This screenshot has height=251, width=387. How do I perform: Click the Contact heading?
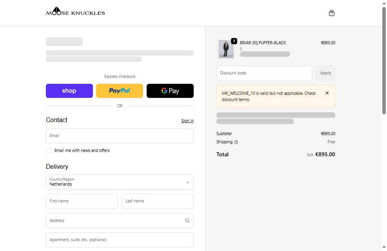(56, 120)
